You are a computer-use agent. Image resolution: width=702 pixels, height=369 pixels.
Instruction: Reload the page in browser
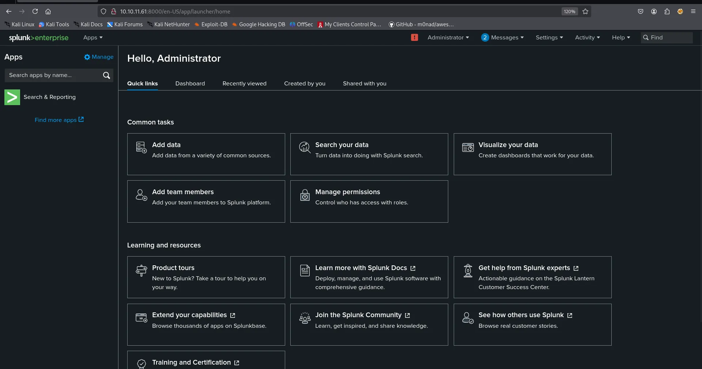tap(35, 11)
